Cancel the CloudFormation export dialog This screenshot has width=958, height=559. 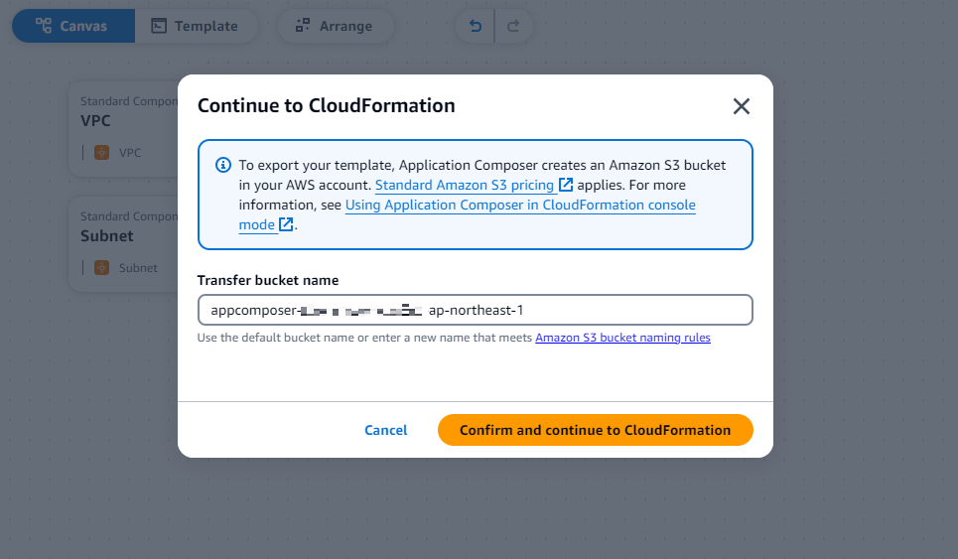(x=385, y=430)
